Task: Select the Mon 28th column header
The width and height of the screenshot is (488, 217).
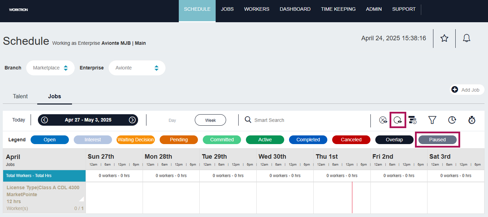Action: pyautogui.click(x=171, y=159)
